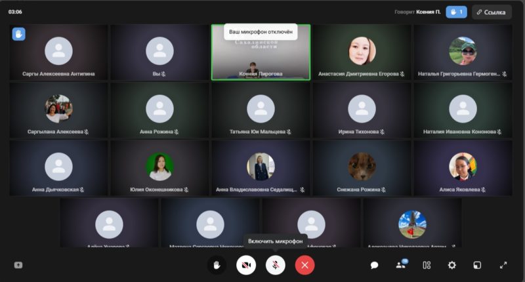Raise hand using bottom toolbar button

click(x=217, y=265)
